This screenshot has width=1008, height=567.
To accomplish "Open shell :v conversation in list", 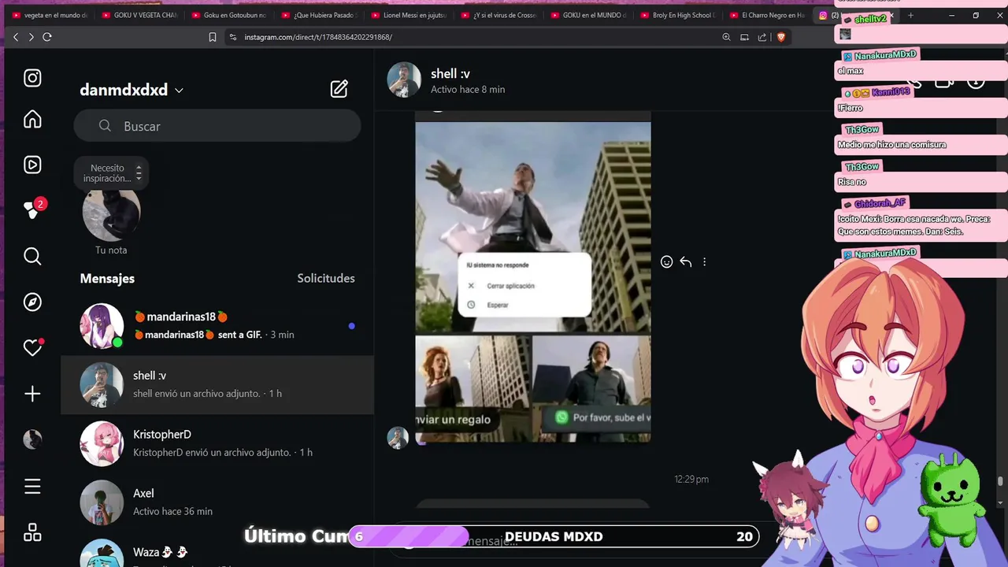I will click(217, 384).
